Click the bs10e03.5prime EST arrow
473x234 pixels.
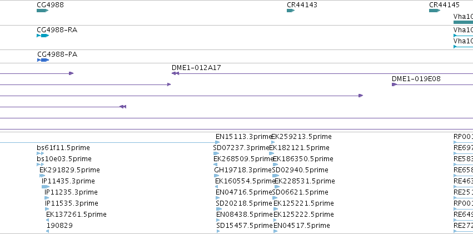click(x=40, y=165)
